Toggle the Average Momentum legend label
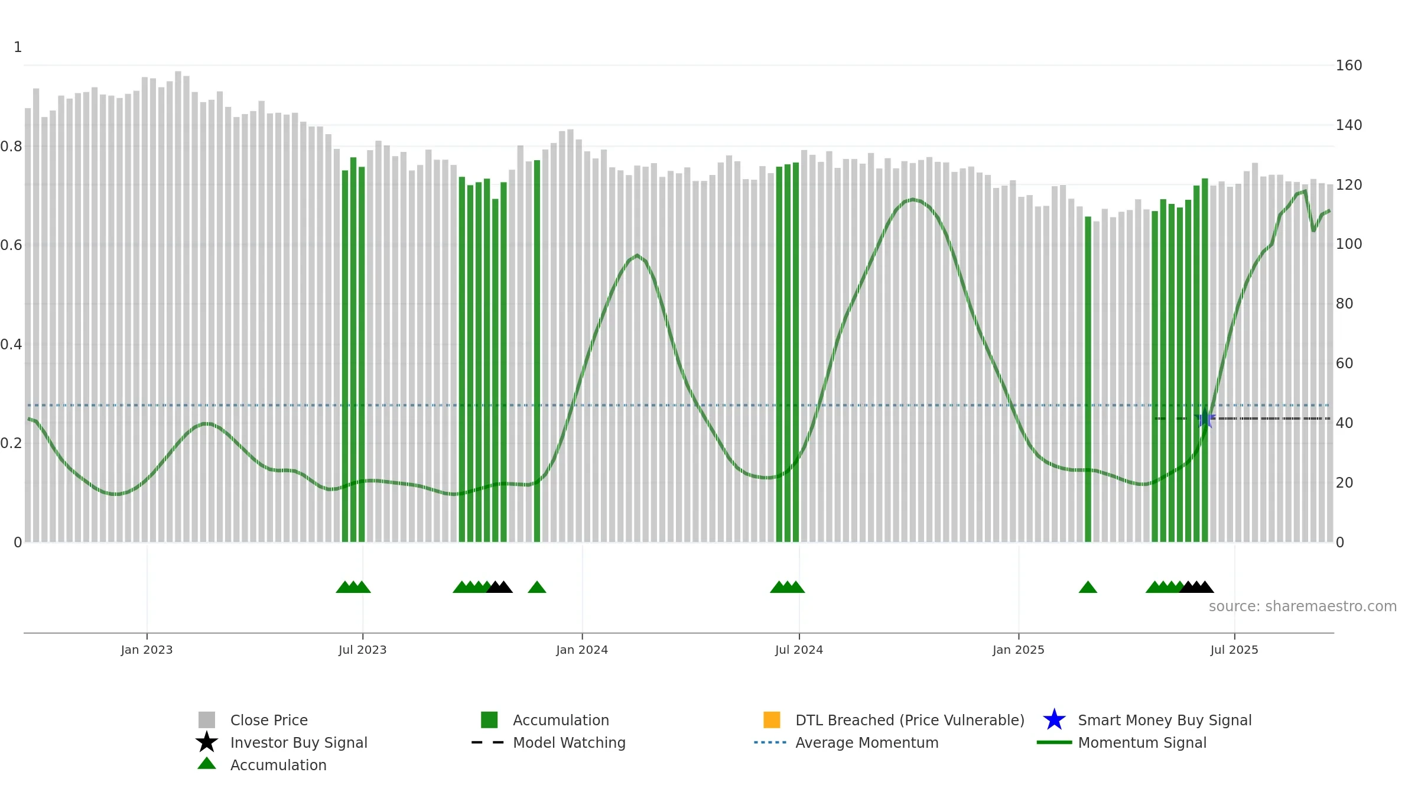 tap(867, 742)
